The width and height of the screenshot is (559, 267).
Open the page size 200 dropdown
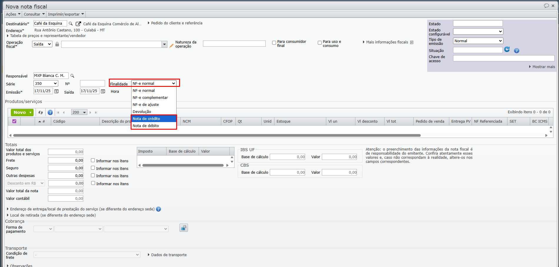click(79, 112)
